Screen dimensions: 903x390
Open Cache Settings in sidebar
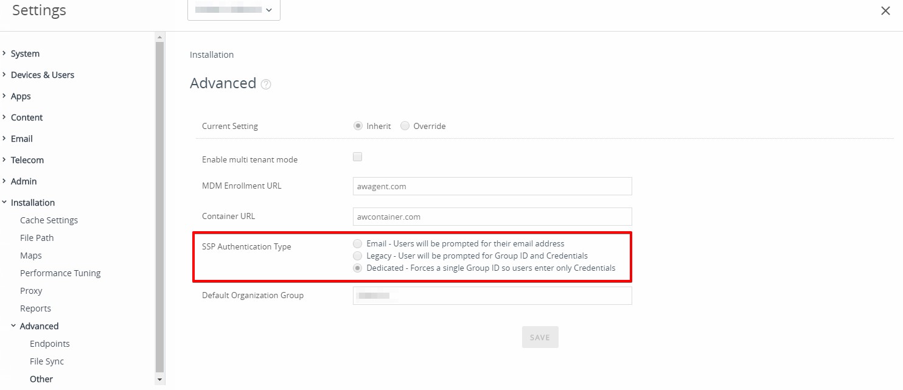pos(49,220)
